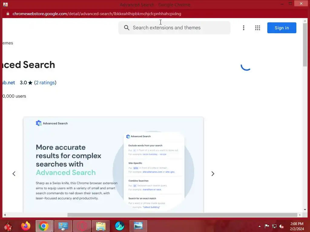Click the network icon in the system tray
The image size is (310, 232).
tap(274, 226)
